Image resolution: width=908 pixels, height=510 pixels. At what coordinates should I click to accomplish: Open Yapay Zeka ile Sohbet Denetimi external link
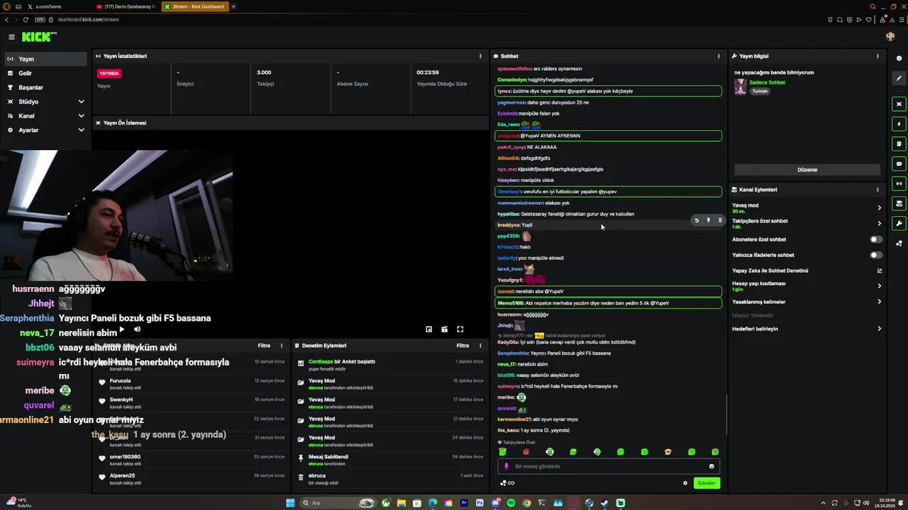(880, 271)
